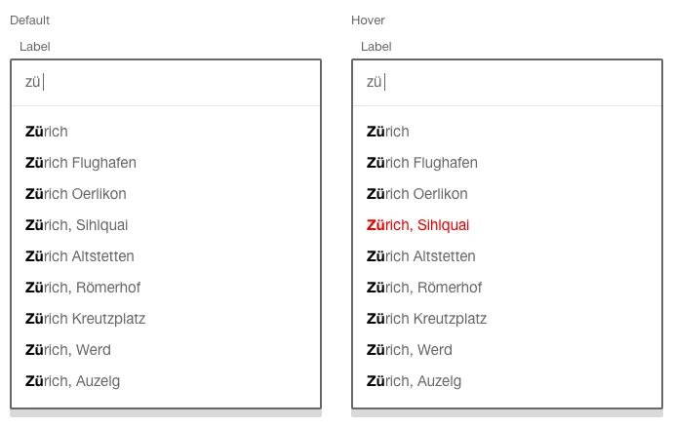Choose 'Zürich Flughafen' in the left list
The image size is (673, 427).
(81, 163)
